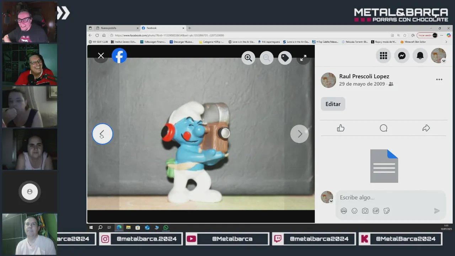Screen dimensions: 455x256
Task: Open the Institut Severo Ochoa bookmark
Action: tap(124, 42)
